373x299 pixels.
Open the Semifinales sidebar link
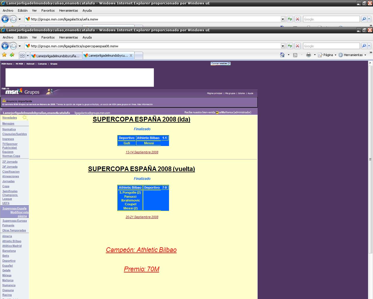10,191
